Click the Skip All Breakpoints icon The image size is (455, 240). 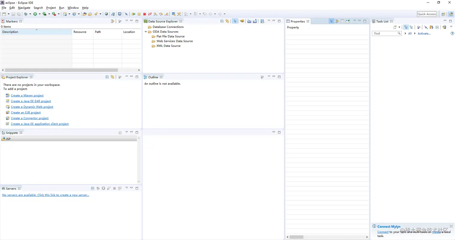(x=126, y=14)
